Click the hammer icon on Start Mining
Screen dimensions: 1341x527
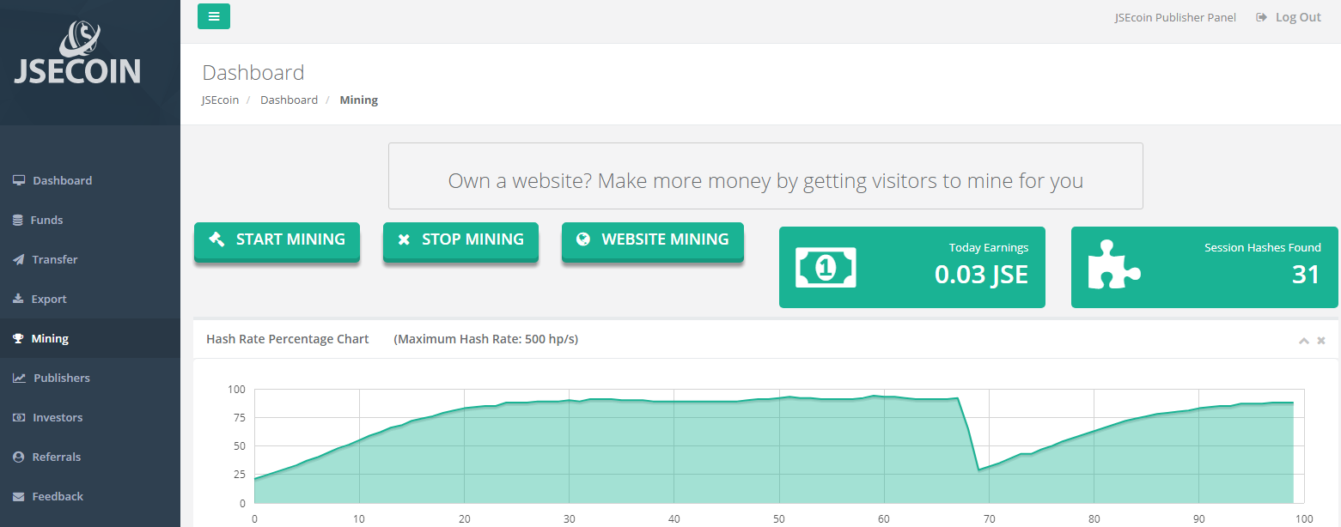click(217, 239)
